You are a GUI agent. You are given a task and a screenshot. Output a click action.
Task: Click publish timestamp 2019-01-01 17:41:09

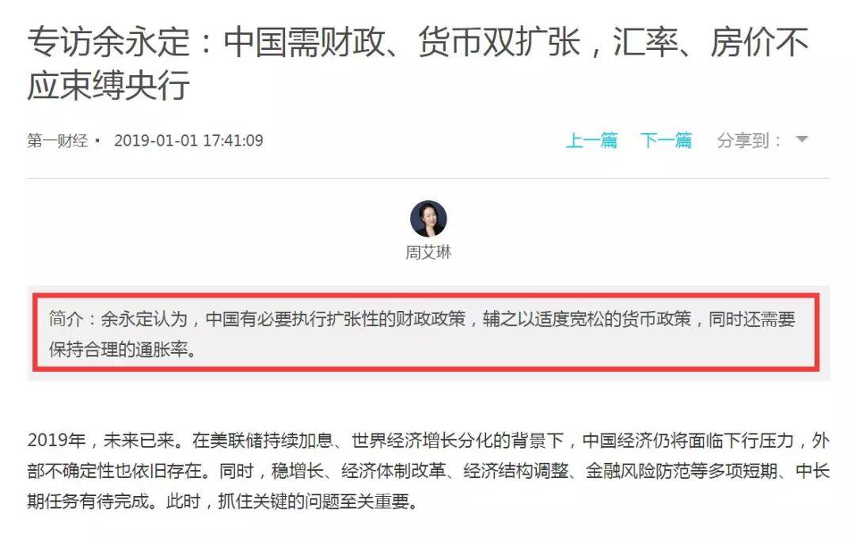[x=188, y=141]
